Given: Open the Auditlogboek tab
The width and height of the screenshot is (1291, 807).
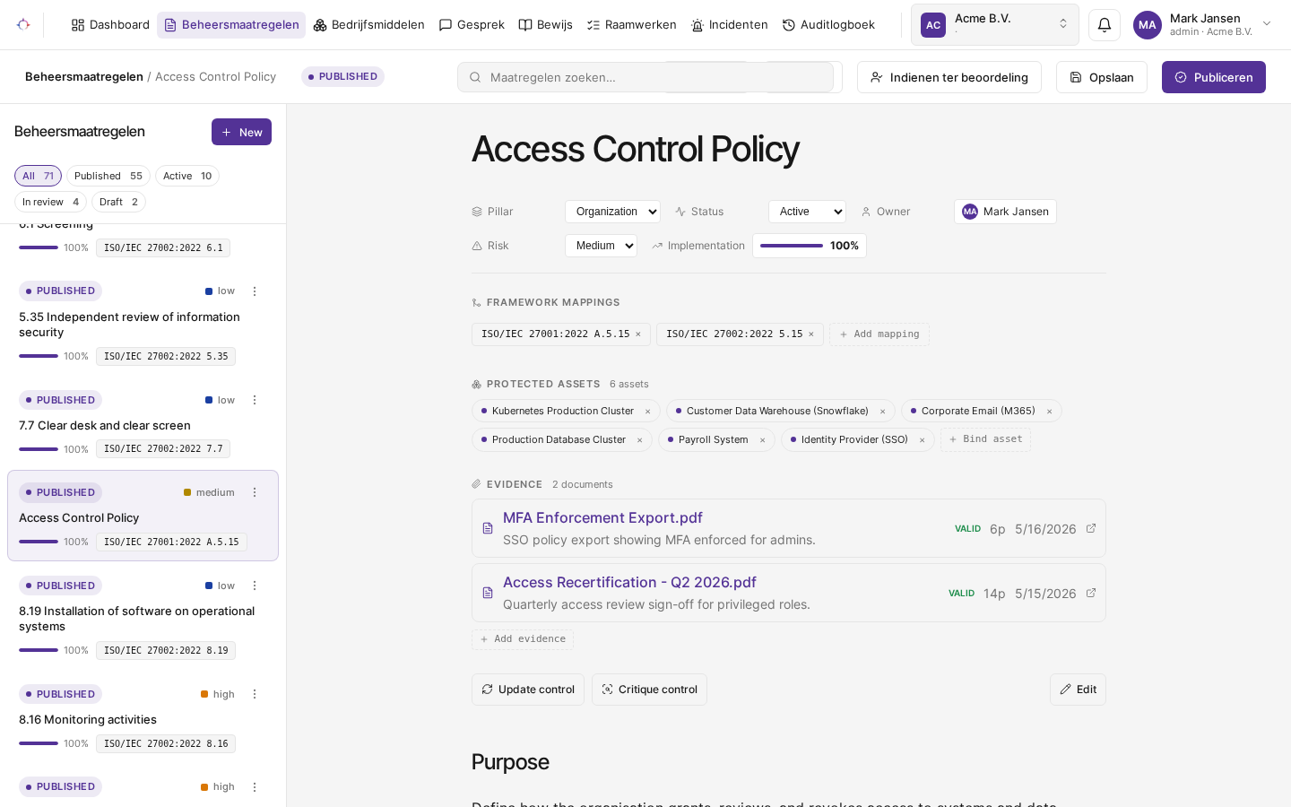Looking at the screenshot, I should [x=828, y=25].
